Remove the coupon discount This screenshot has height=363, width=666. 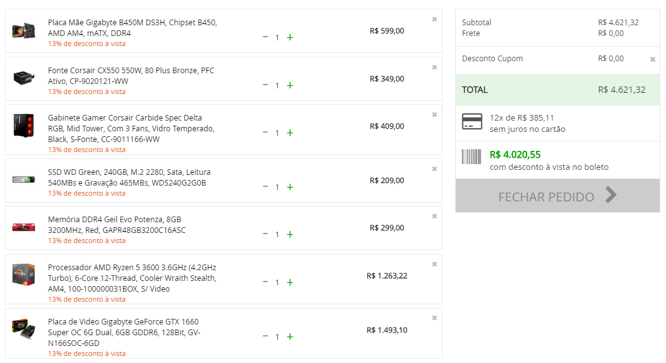click(x=653, y=59)
